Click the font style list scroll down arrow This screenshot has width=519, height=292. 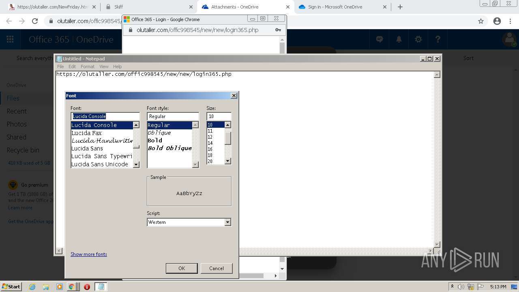(195, 164)
